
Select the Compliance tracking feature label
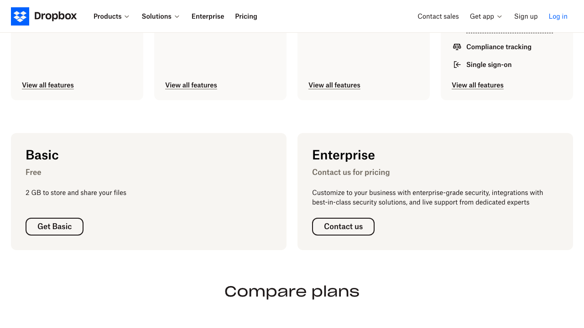(498, 47)
